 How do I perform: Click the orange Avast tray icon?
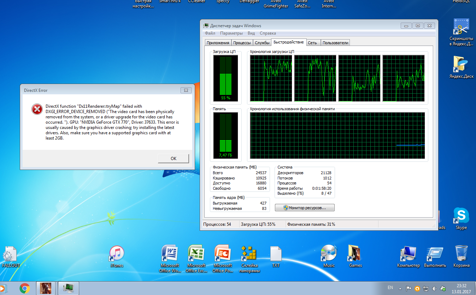(417, 288)
